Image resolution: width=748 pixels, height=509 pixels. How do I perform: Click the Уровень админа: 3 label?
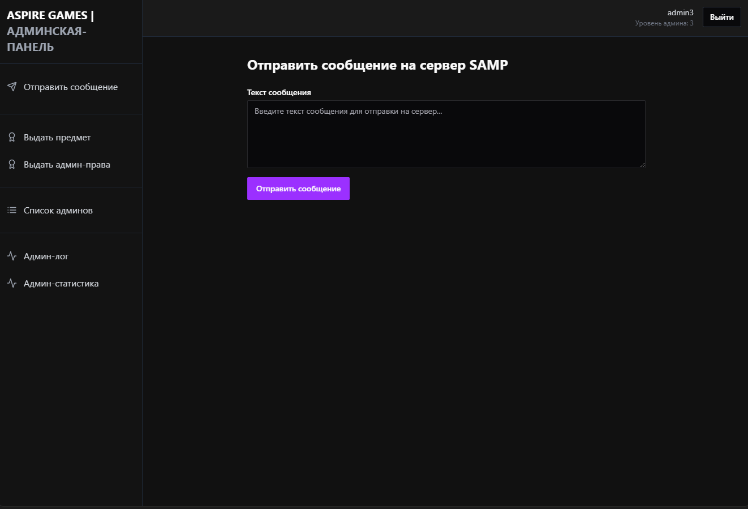[664, 23]
